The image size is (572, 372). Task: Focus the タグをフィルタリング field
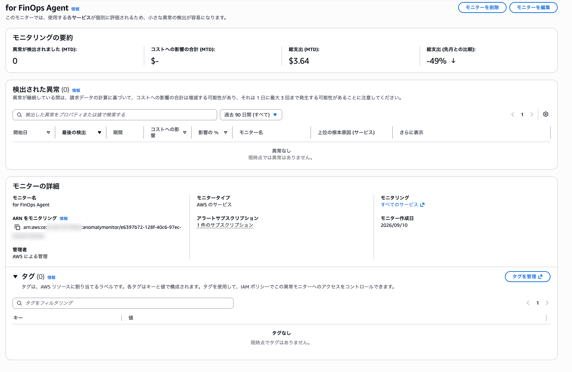pyautogui.click(x=123, y=303)
